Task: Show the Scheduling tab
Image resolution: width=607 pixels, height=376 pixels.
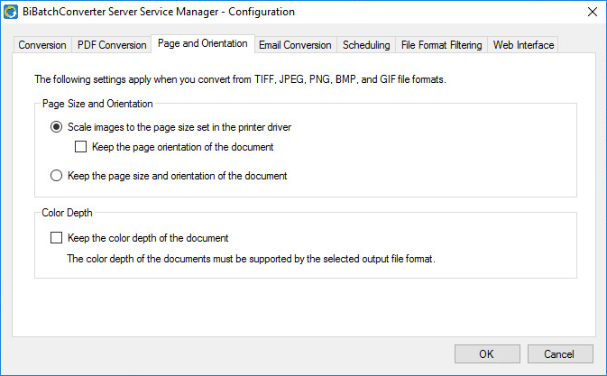Action: [366, 45]
